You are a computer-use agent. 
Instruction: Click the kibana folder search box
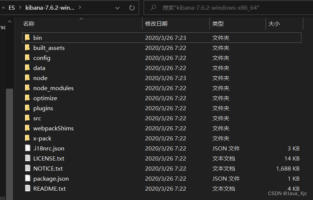click(228, 8)
